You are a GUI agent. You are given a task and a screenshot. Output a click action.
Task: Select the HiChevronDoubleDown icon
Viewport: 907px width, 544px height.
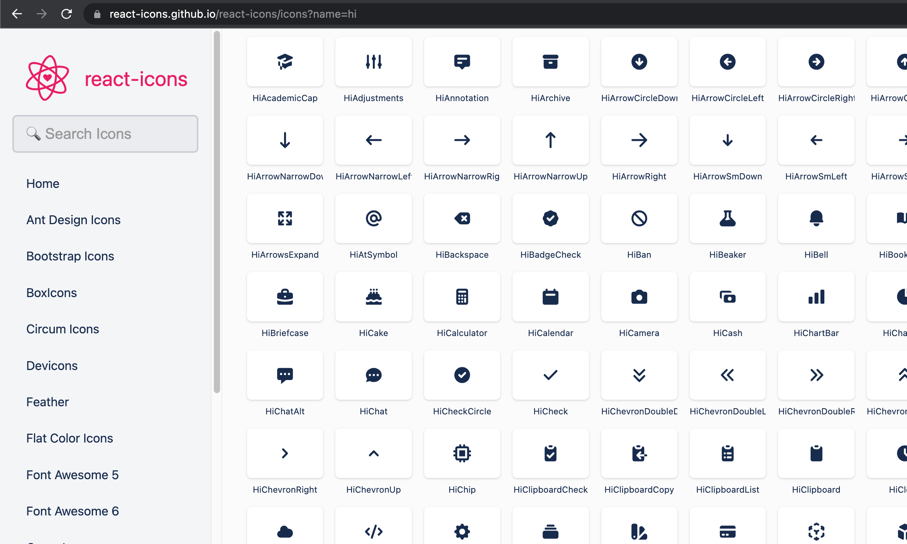coord(639,375)
